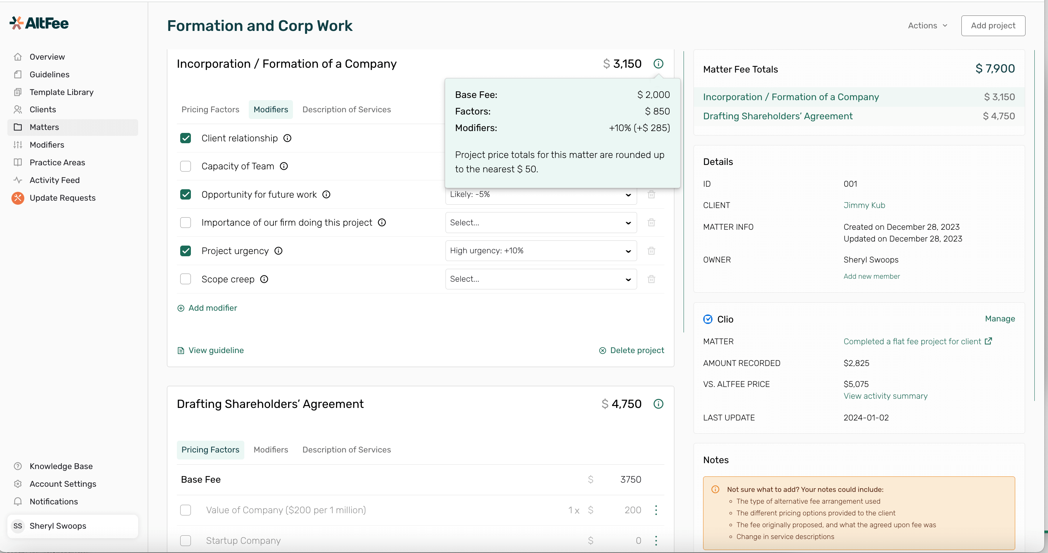Click the info icon beside the $4,750 price
1048x553 pixels.
658,404
